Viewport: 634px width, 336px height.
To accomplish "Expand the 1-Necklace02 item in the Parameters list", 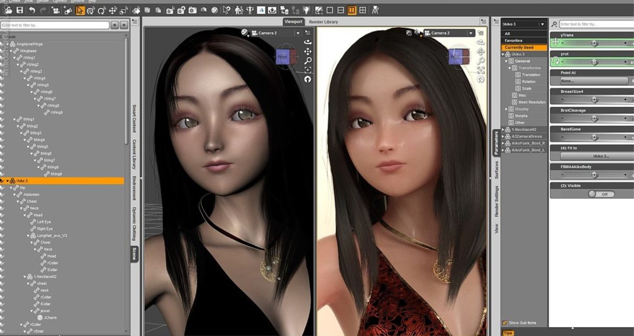I will coord(503,129).
